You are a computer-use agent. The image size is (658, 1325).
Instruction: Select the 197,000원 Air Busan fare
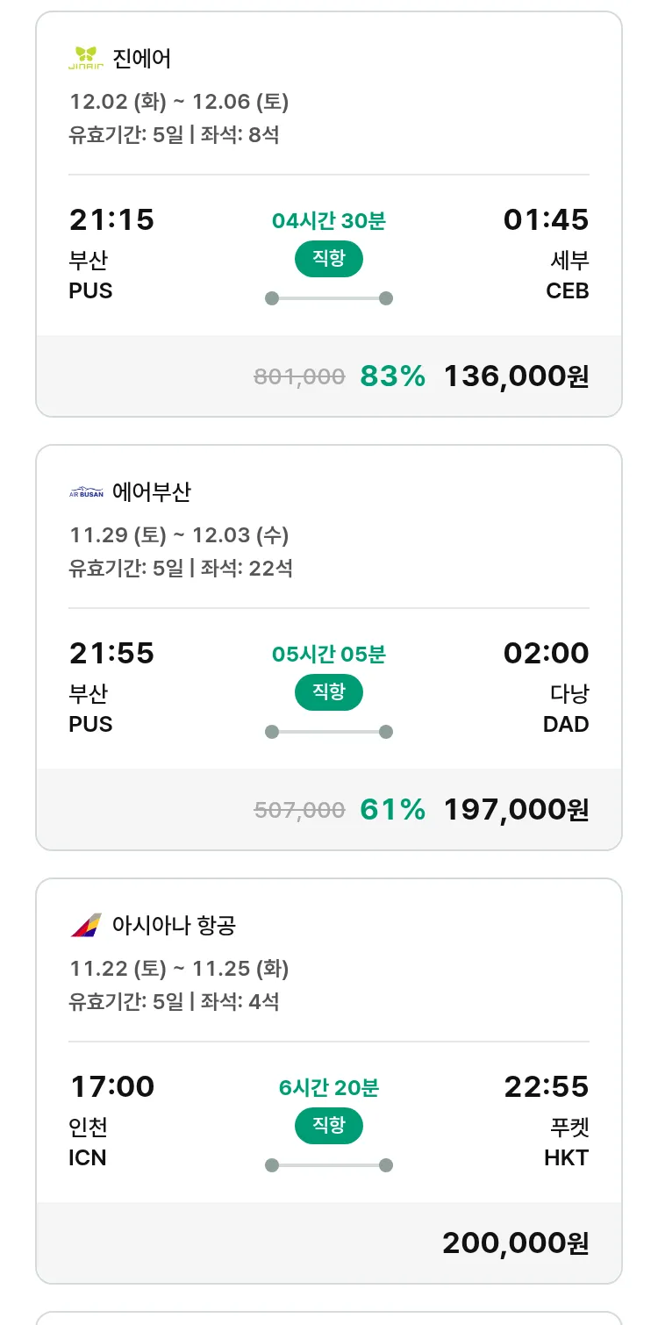click(x=516, y=810)
